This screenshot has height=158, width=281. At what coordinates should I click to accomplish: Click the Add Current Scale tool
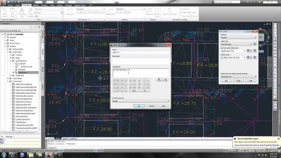[x=170, y=12]
